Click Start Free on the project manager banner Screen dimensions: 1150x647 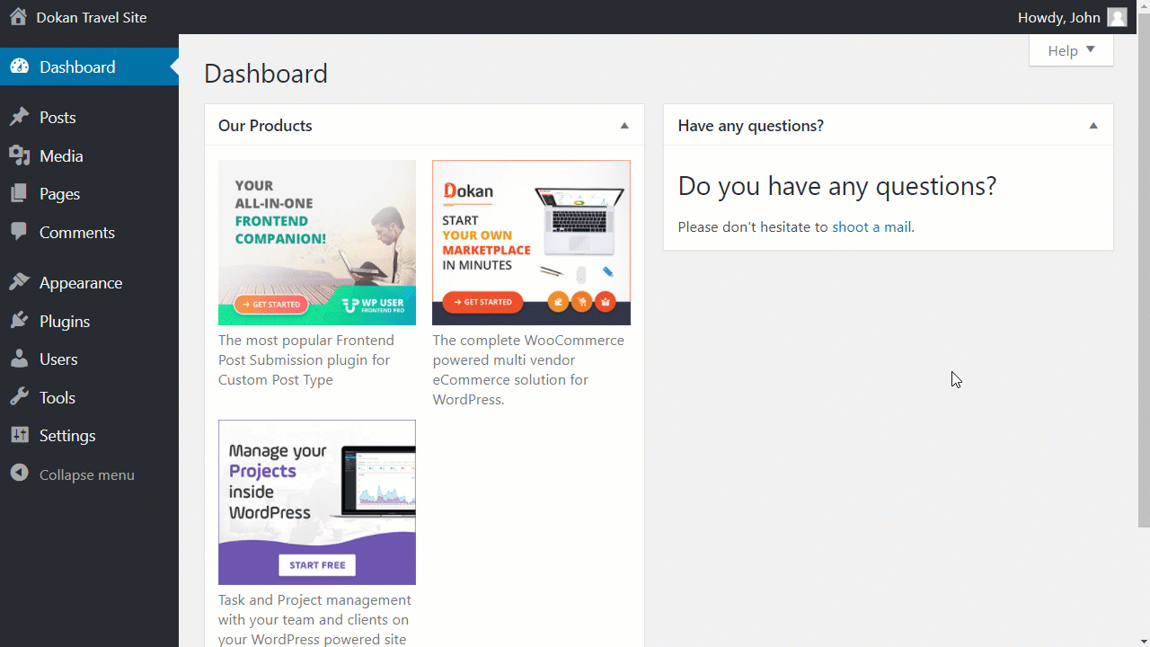coord(317,565)
